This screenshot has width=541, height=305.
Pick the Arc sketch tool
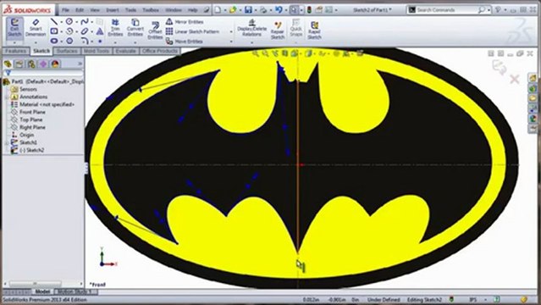(x=69, y=31)
